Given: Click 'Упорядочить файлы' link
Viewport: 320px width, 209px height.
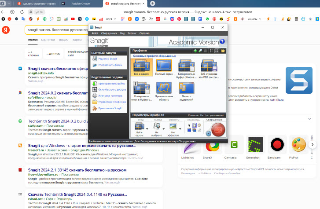Looking at the screenshot, I should (110, 65).
